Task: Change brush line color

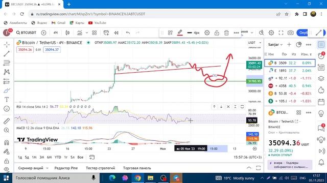Action: point(180,33)
